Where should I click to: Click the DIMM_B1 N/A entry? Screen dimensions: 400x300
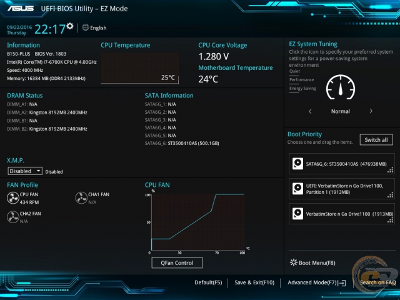(x=22, y=121)
